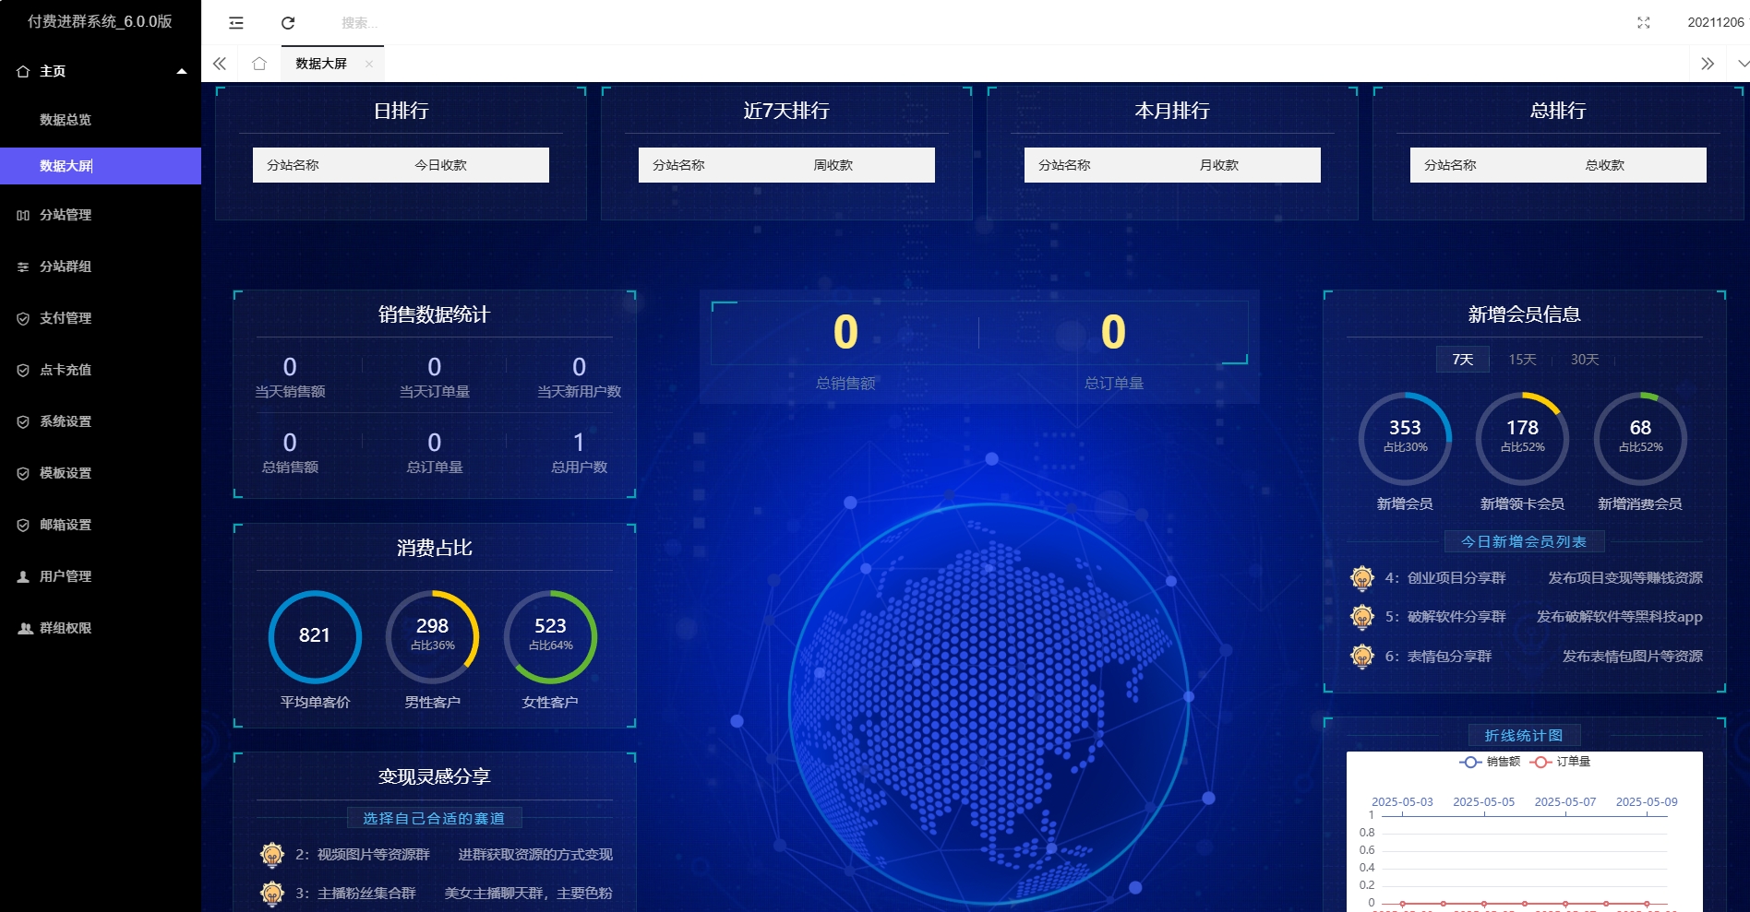Click the 折线统计图 heading
Image resolution: width=1750 pixels, height=912 pixels.
[1524, 736]
